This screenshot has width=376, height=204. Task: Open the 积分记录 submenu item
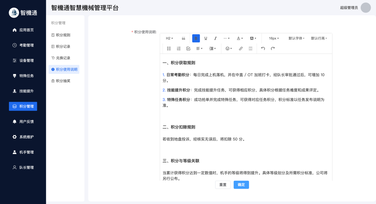click(x=64, y=46)
